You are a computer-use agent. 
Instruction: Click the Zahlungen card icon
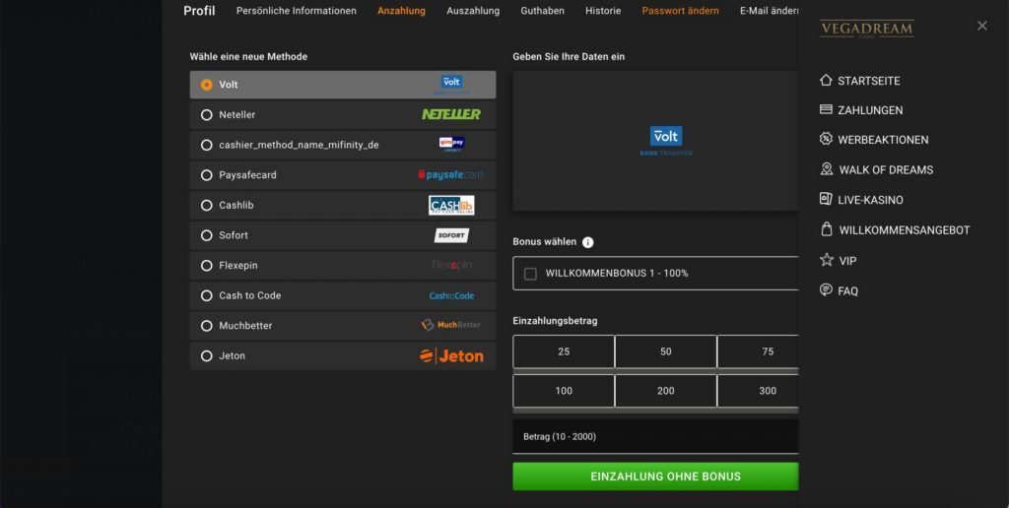pos(827,109)
